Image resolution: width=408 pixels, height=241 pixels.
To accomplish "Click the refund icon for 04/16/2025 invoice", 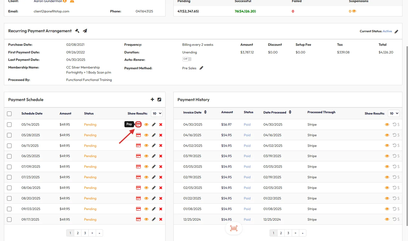I will [394, 135].
